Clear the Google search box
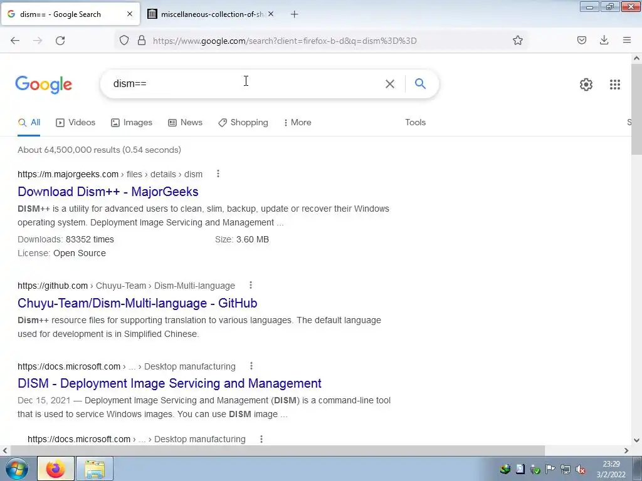The height and width of the screenshot is (481, 642). 390,84
